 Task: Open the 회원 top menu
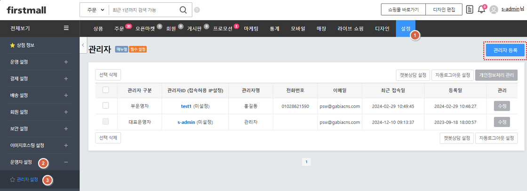point(171,29)
